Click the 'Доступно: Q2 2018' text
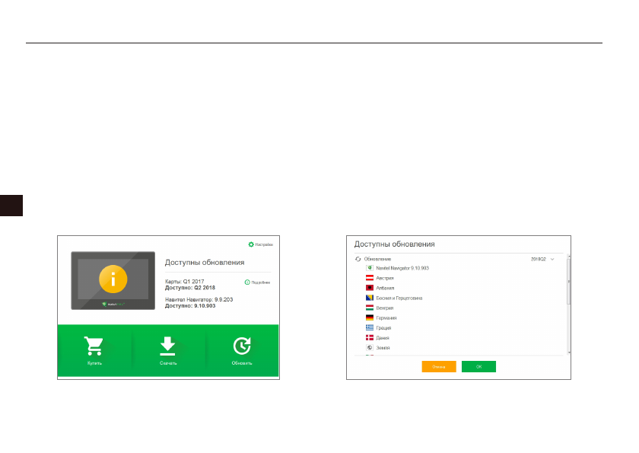639x453 pixels. [190, 288]
